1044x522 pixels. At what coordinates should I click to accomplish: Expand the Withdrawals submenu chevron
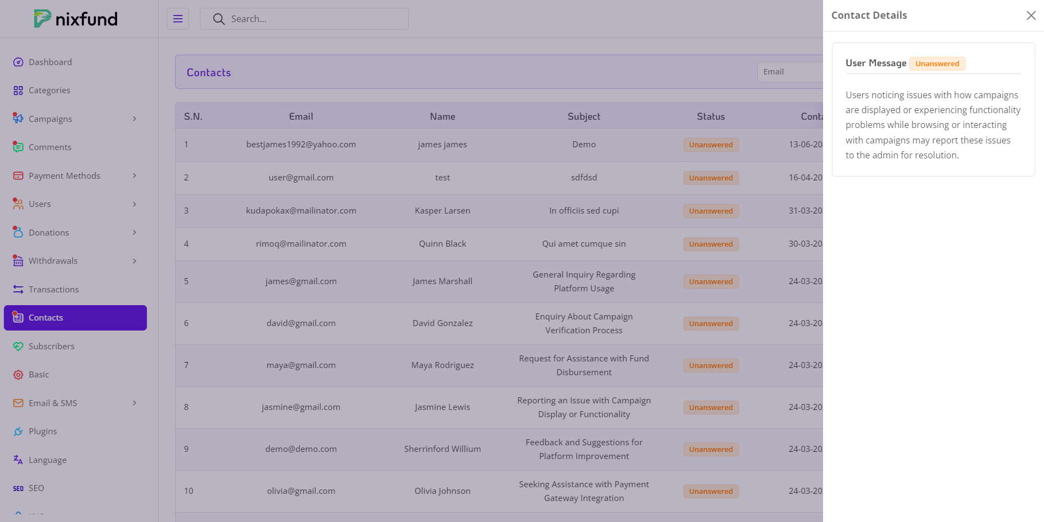click(x=134, y=261)
